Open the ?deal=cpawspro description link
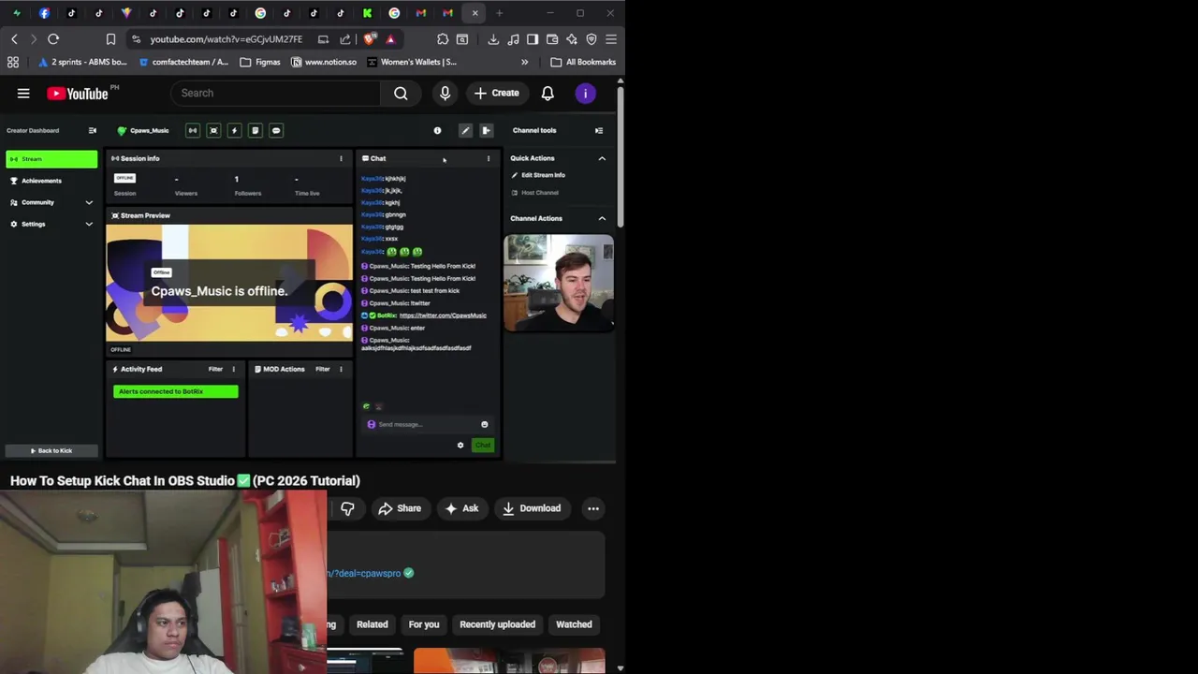Viewport: 1198px width, 674px height. pos(364,573)
